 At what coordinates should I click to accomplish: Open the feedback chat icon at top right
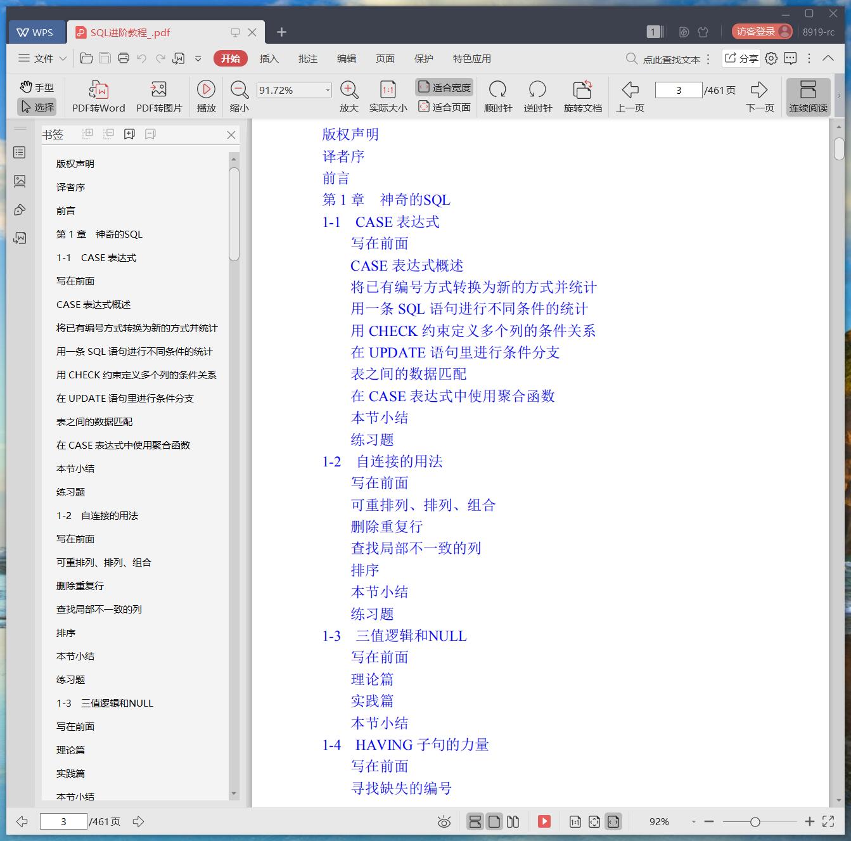(790, 58)
